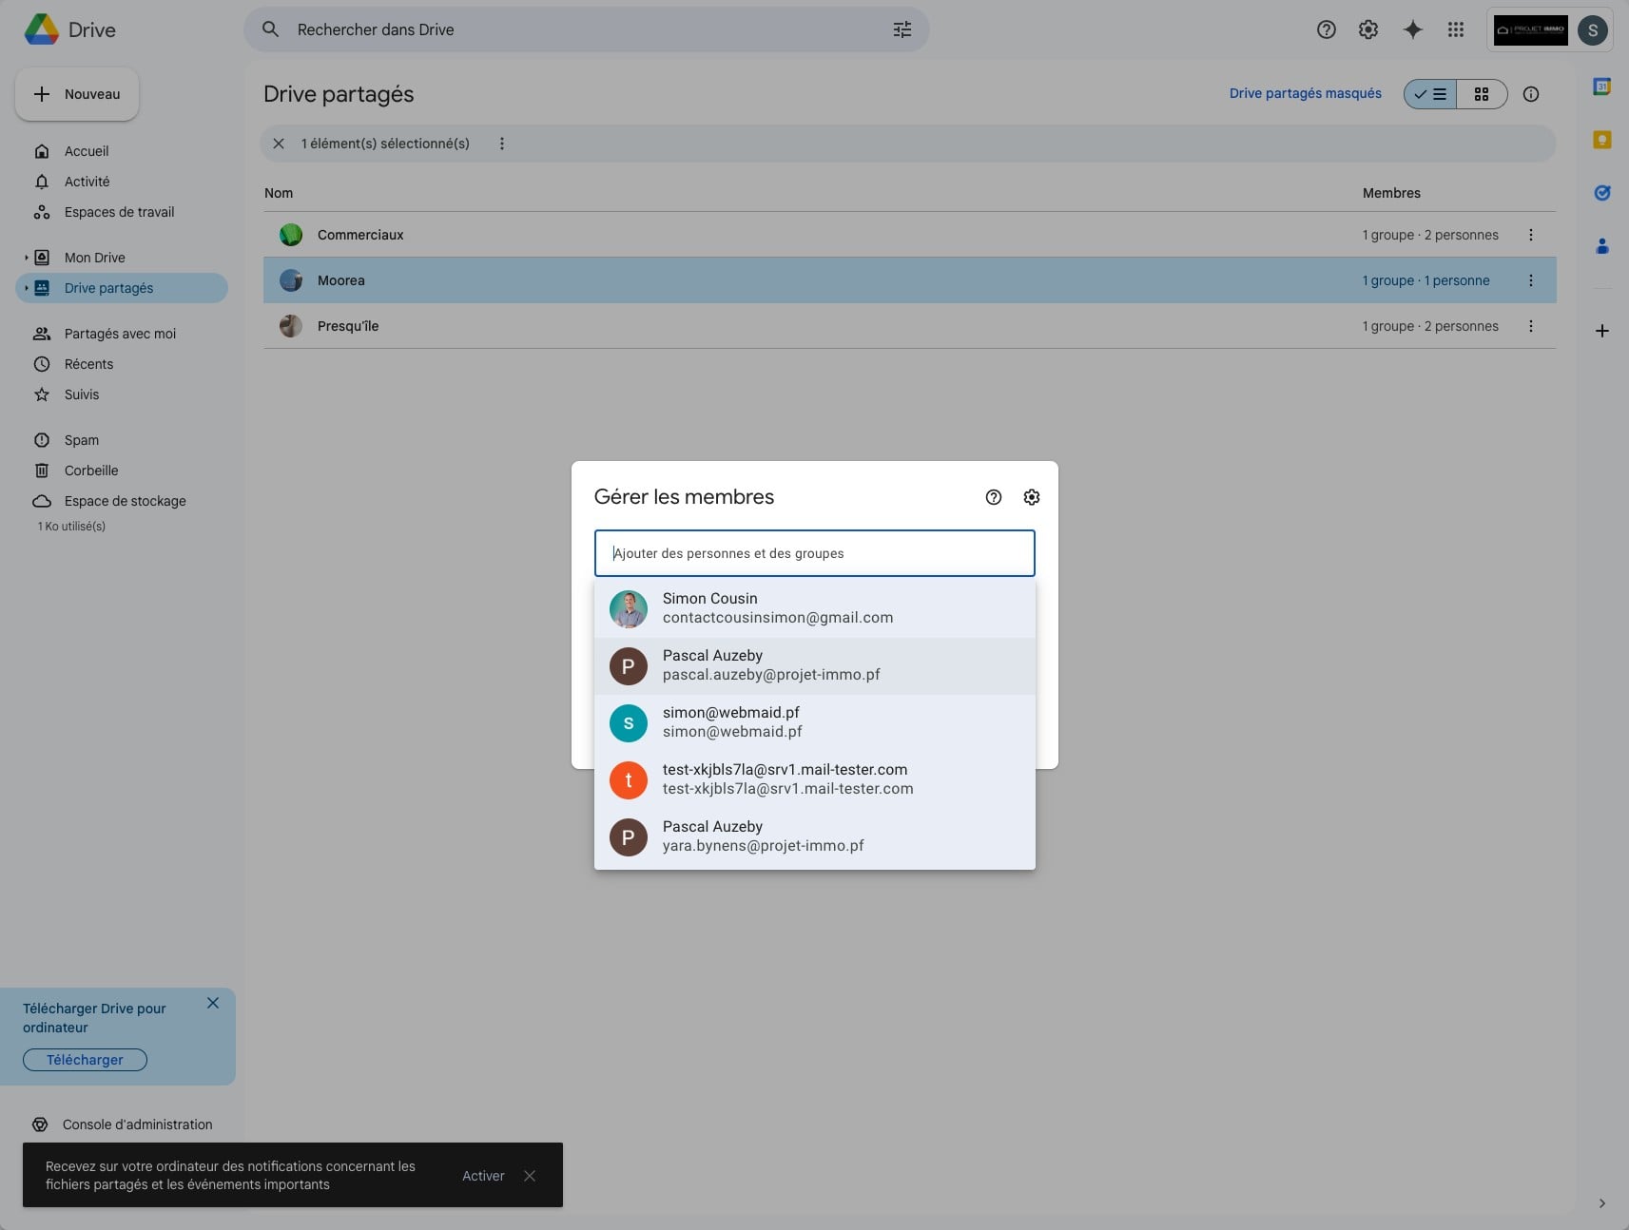Open Google Keep side panel icon
Screen dimensions: 1629x1230
(1601, 141)
